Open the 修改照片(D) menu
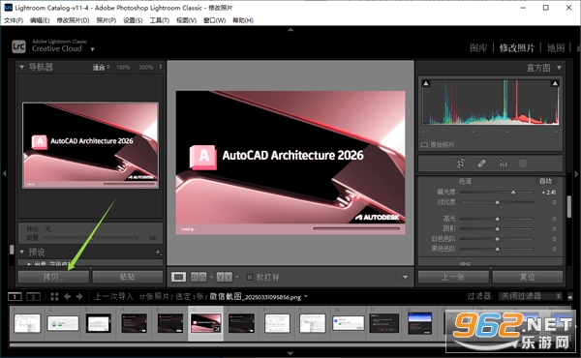The image size is (581, 358). point(73,20)
